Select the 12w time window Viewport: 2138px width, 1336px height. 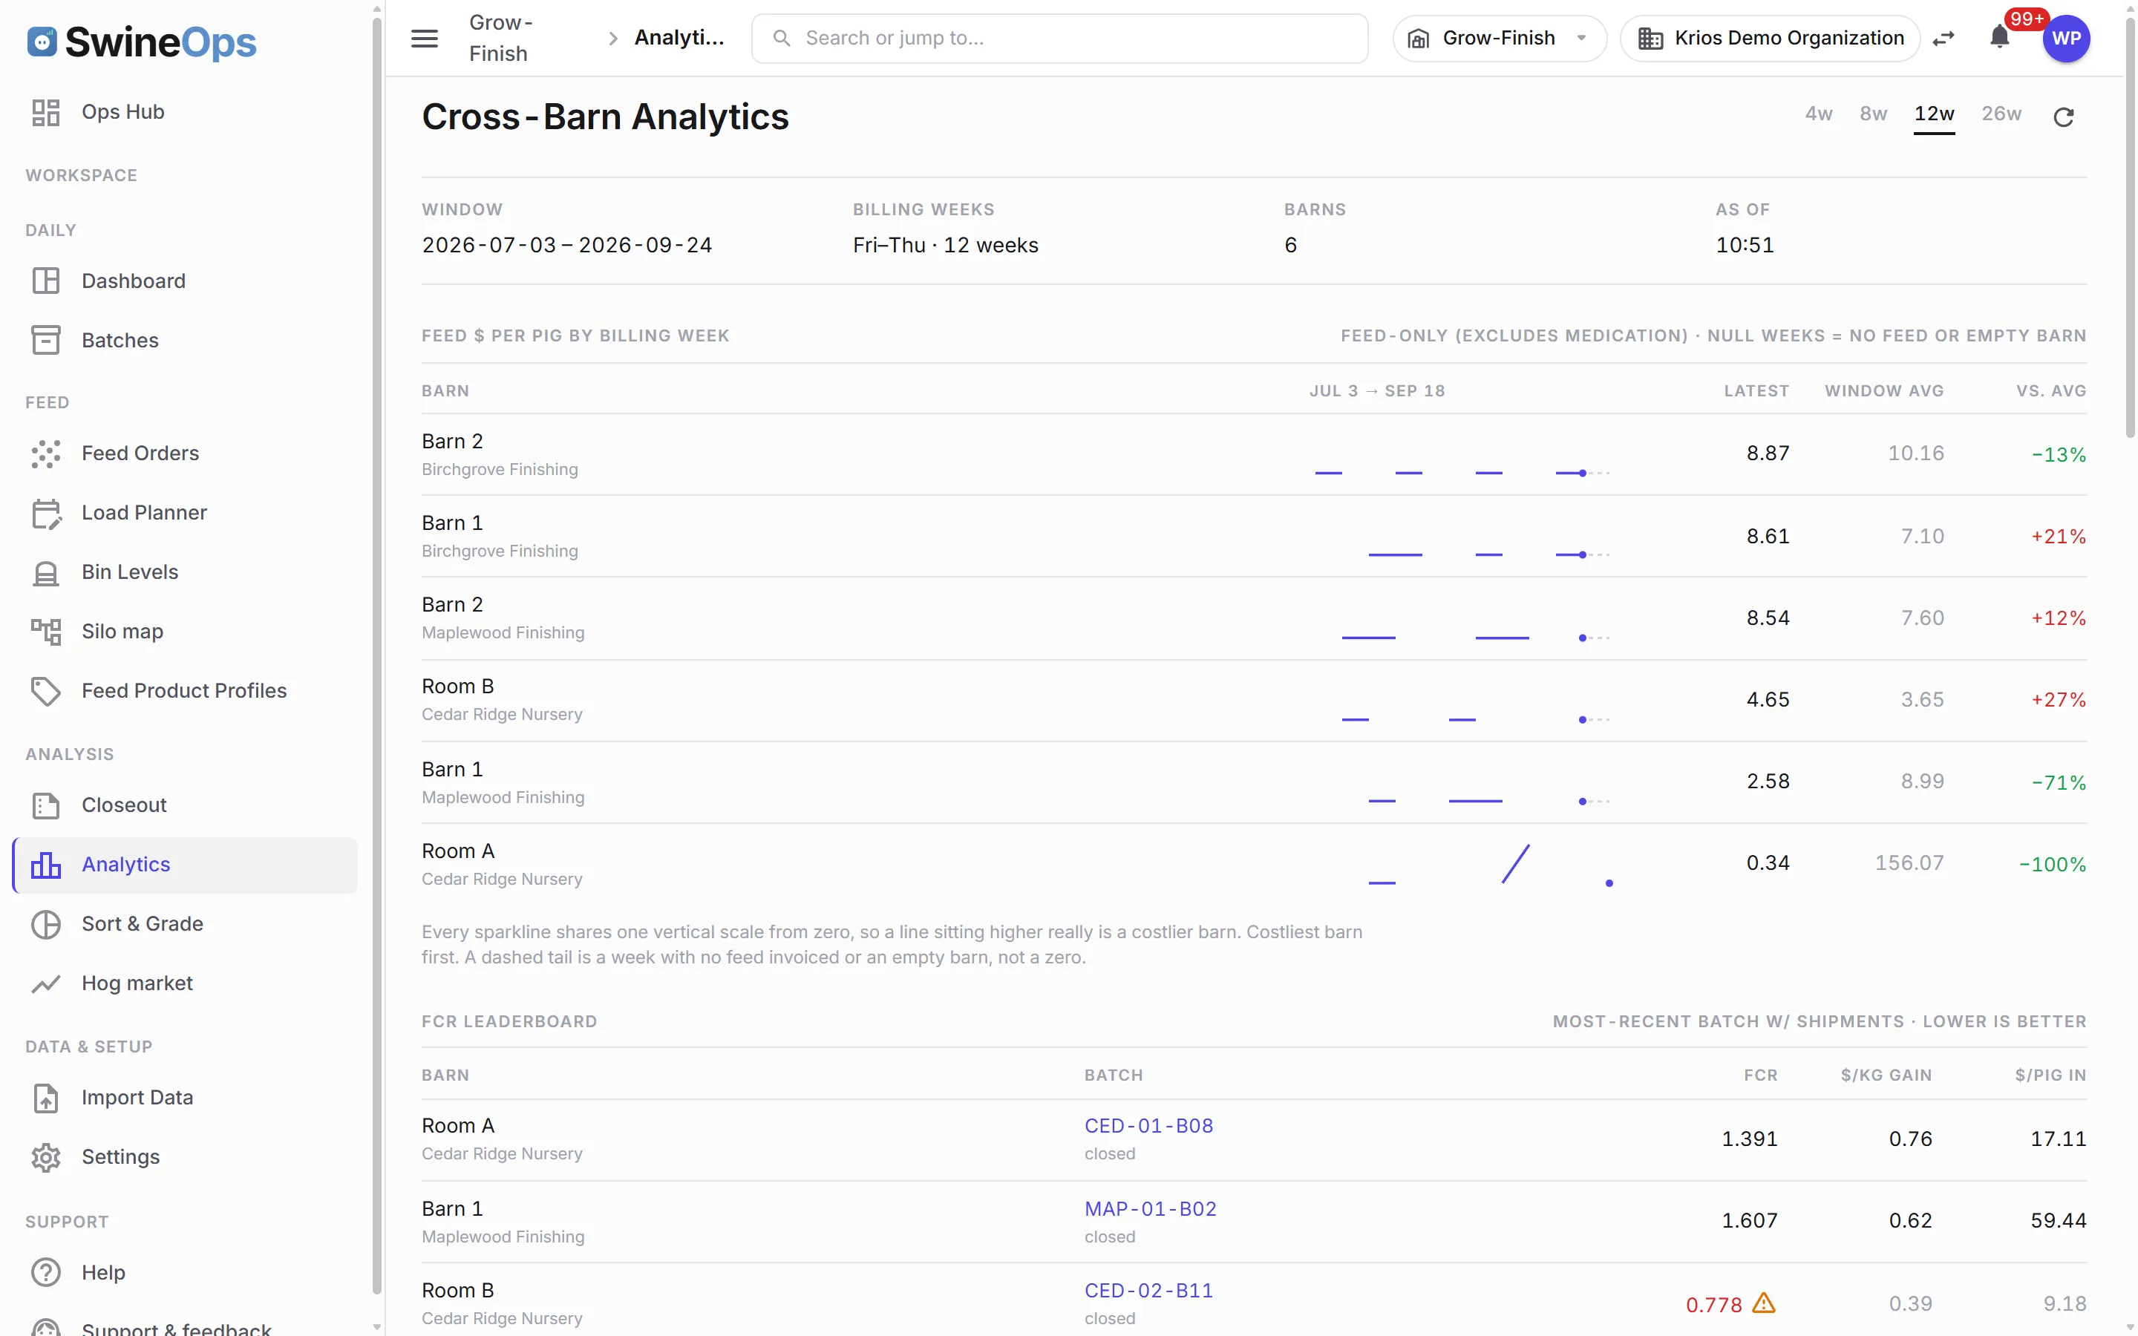[1934, 114]
